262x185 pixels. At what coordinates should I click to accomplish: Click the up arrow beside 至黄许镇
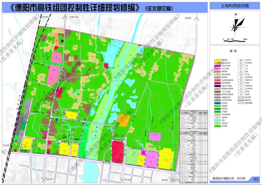65,17
